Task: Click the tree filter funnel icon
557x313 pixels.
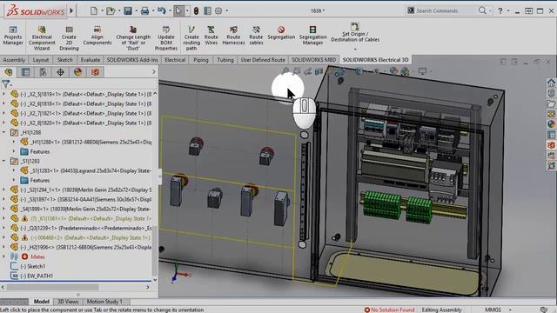Action: [x=6, y=84]
